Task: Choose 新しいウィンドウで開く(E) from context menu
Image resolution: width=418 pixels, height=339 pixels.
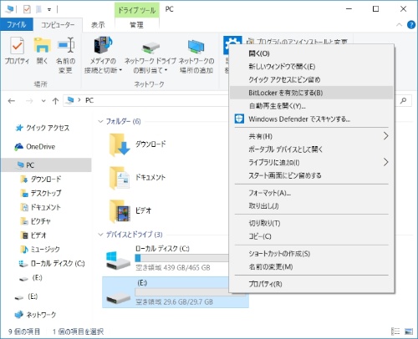Action: [x=312, y=67]
